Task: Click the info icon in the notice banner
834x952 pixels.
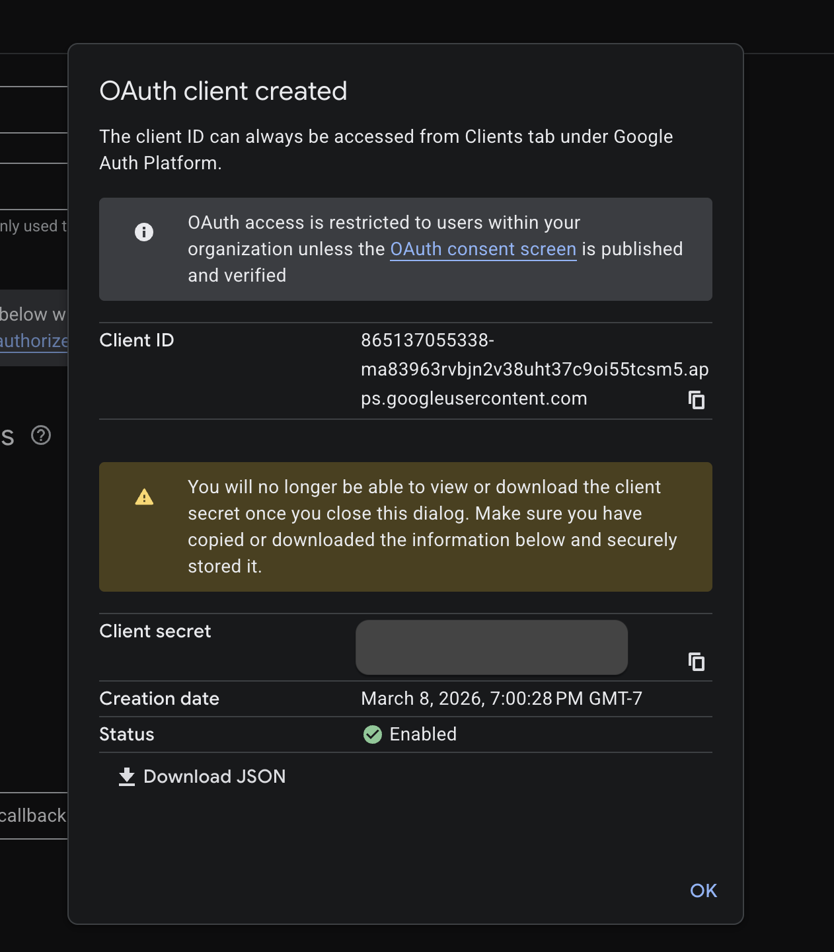Action: [144, 232]
